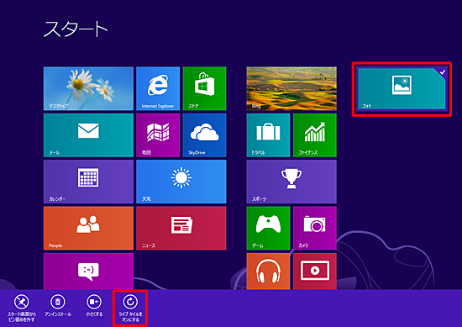Launch the People tile
Screen dimensions: 462x327
[x=88, y=228]
